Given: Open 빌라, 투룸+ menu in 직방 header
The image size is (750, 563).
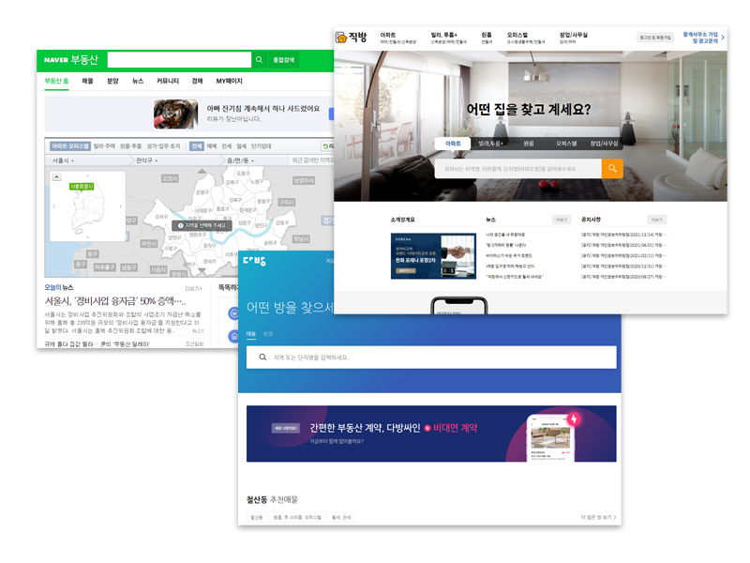Looking at the screenshot, I should click(x=443, y=35).
